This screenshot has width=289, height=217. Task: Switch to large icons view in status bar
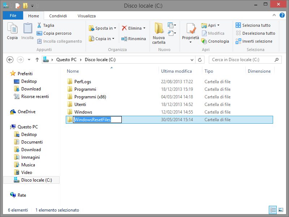[280, 210]
